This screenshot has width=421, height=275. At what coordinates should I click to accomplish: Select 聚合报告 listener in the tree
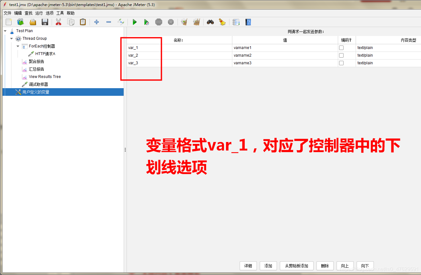[36, 61]
